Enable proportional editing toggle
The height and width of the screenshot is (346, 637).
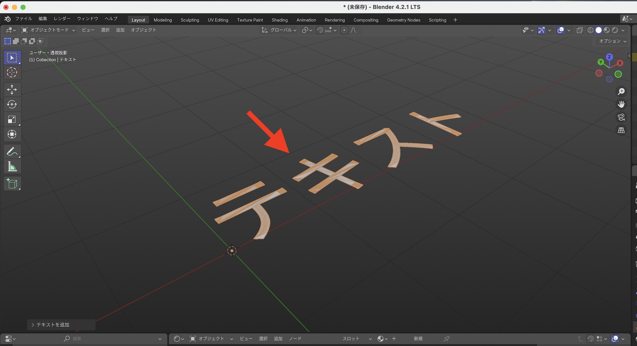coord(344,30)
